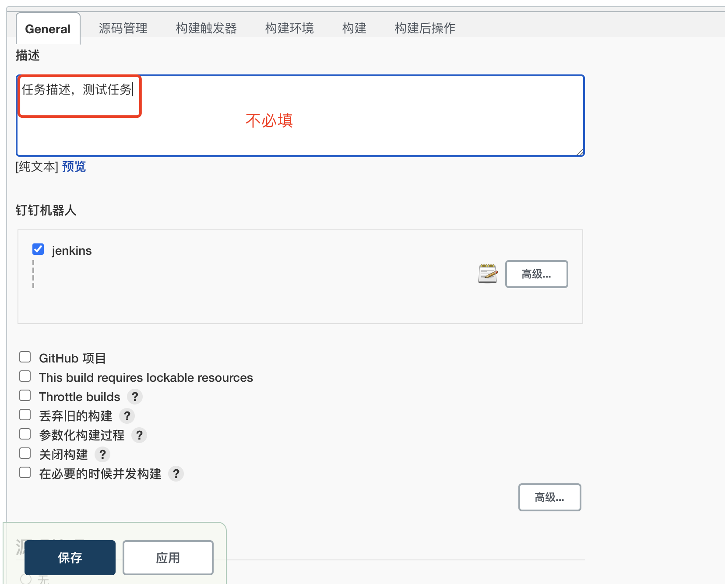The width and height of the screenshot is (725, 584).
Task: Enable the GitHub 项目 checkbox
Action: pyautogui.click(x=25, y=357)
